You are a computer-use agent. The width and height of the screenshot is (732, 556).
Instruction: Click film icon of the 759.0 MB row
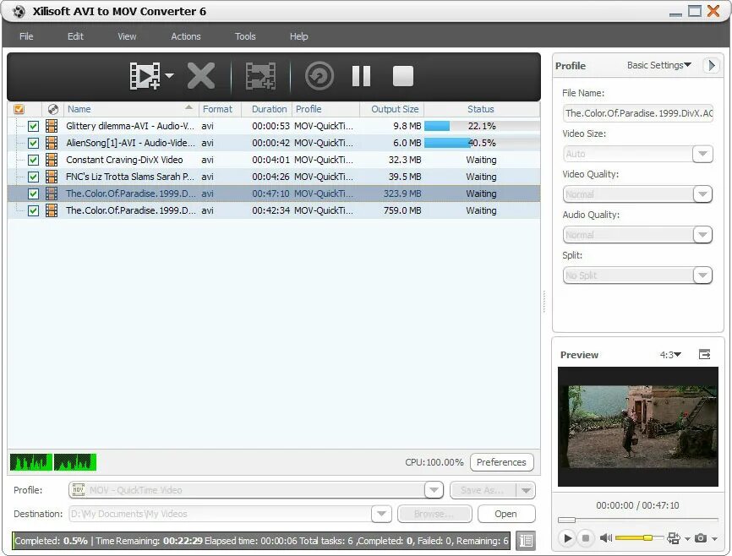coord(52,210)
